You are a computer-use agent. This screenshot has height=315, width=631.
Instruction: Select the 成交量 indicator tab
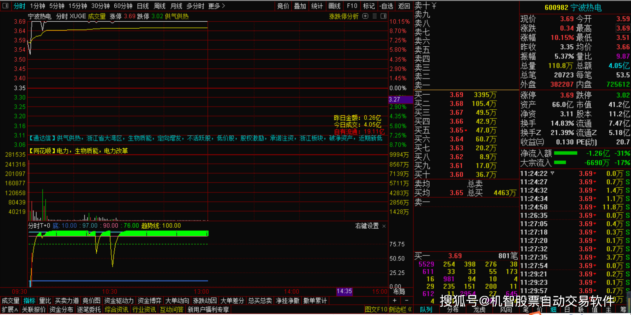point(11,301)
